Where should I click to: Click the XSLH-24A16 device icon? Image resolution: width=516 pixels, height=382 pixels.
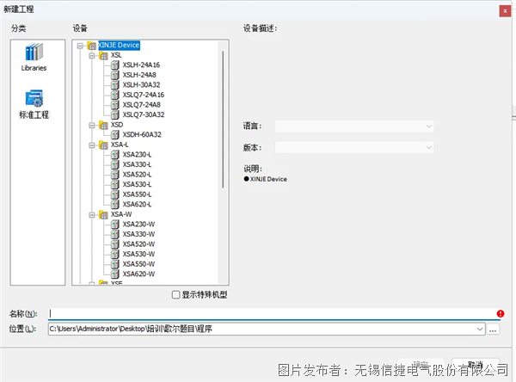pyautogui.click(x=115, y=65)
